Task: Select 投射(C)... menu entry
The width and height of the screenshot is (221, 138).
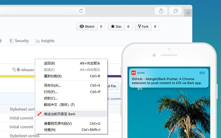Action: [71, 98]
